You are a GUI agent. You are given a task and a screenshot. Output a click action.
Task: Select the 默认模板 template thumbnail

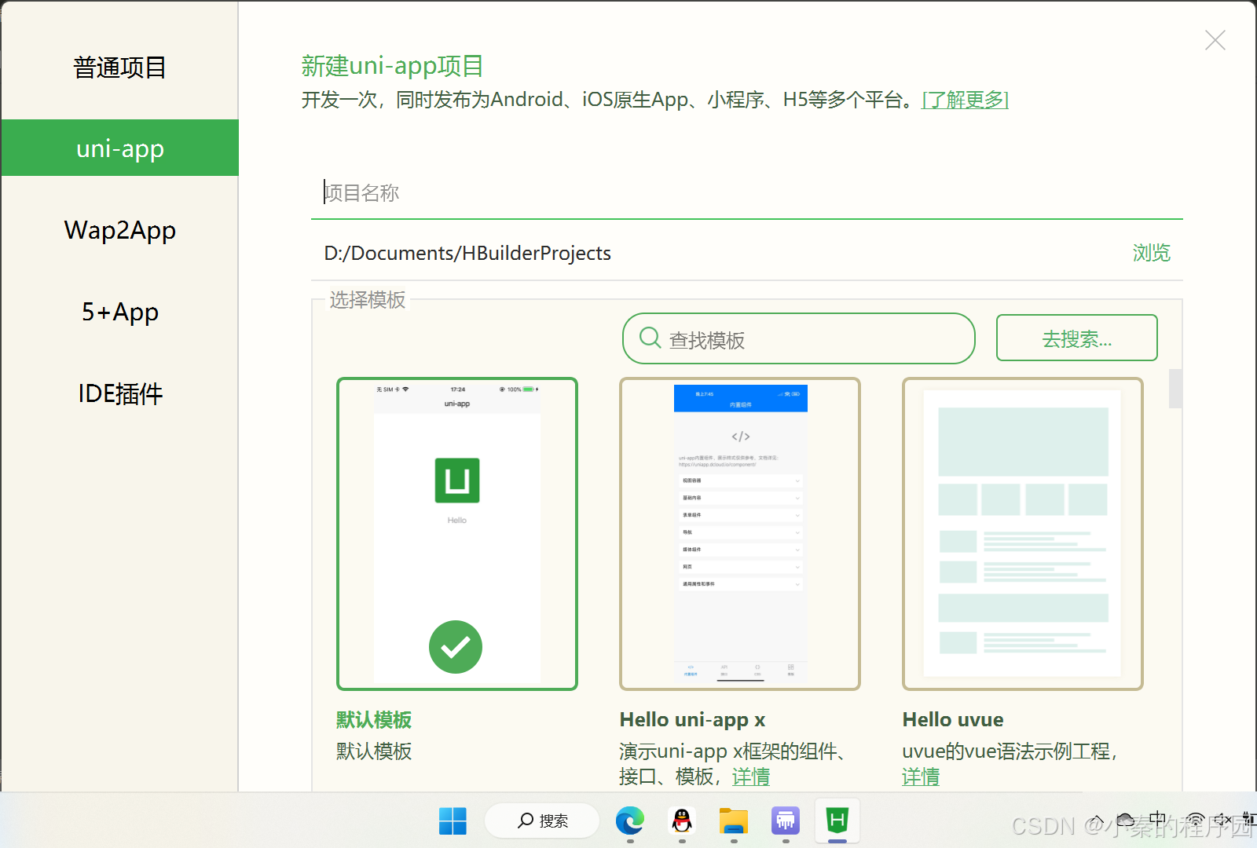457,534
